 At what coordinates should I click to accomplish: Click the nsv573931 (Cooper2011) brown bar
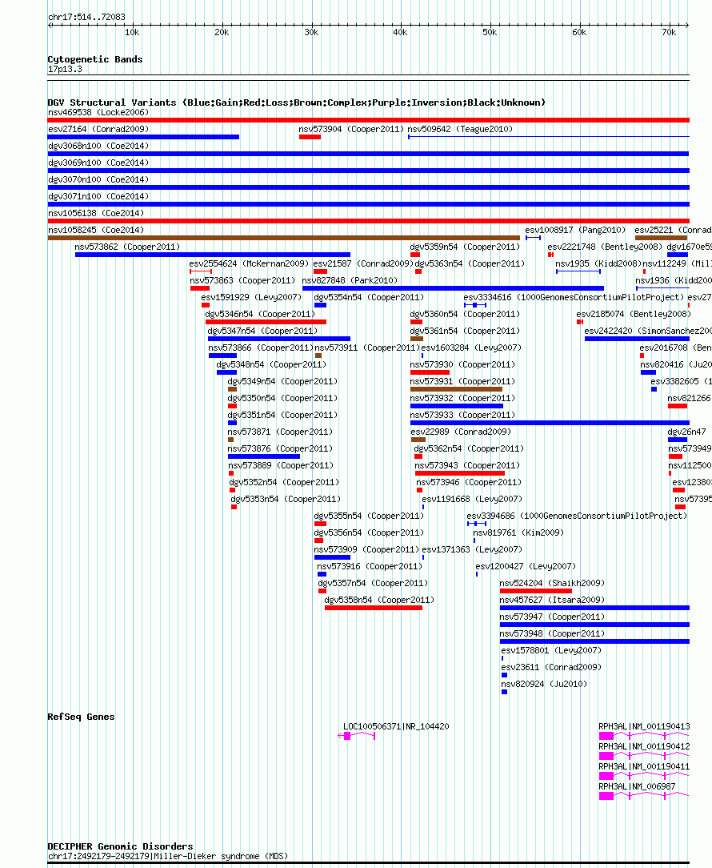(457, 389)
